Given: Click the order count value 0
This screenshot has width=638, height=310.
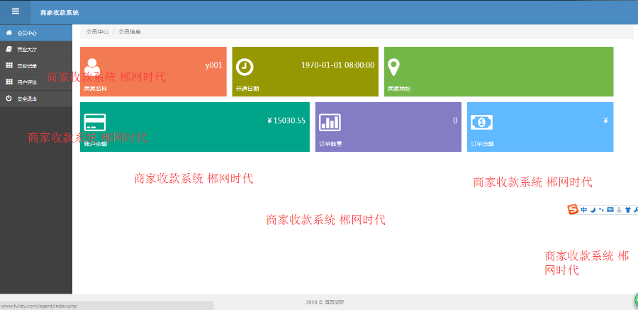Looking at the screenshot, I should pyautogui.click(x=455, y=120).
